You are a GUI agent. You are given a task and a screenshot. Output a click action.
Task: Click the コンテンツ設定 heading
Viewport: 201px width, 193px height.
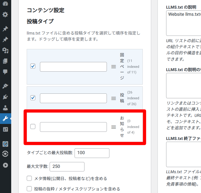coord(46,10)
